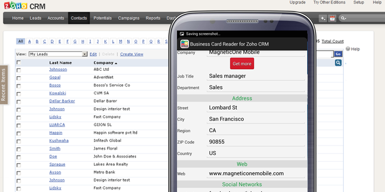Check the row for Gopal AdventNet
The image size is (385, 192).
tap(19, 78)
